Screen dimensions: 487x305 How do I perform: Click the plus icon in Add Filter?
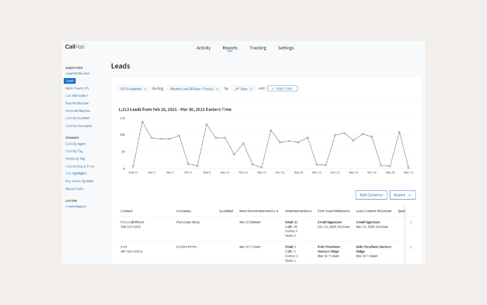(x=273, y=89)
